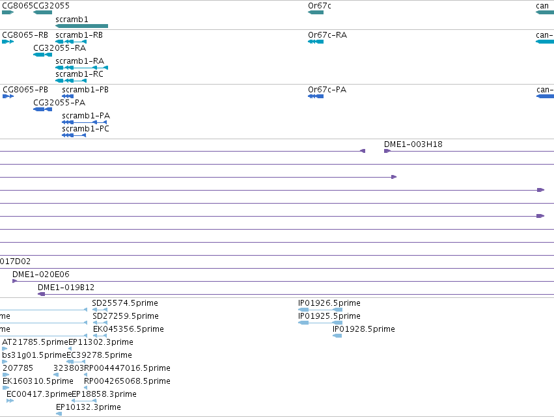
Task: Open the scramb1 gene bar
Action: pos(81,26)
